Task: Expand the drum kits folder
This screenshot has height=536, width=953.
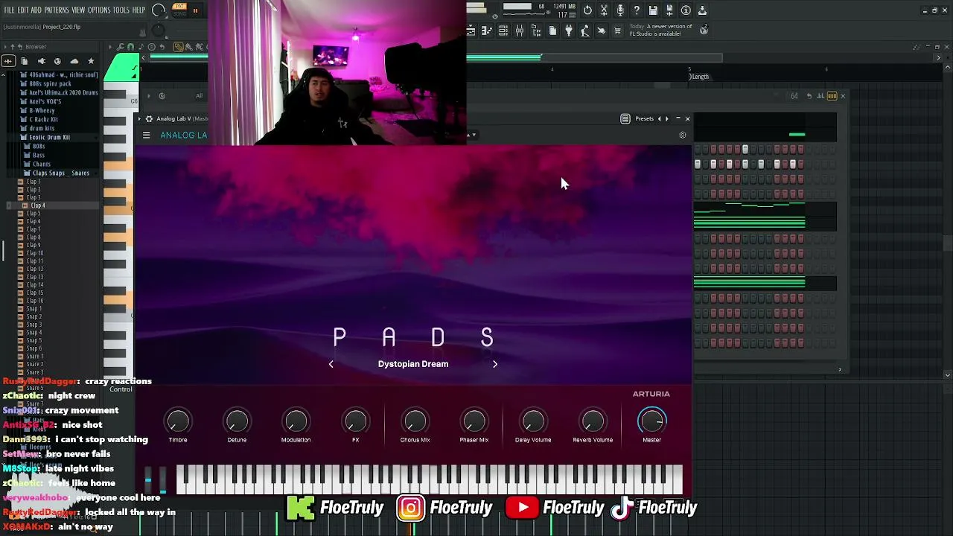Action: (x=42, y=128)
